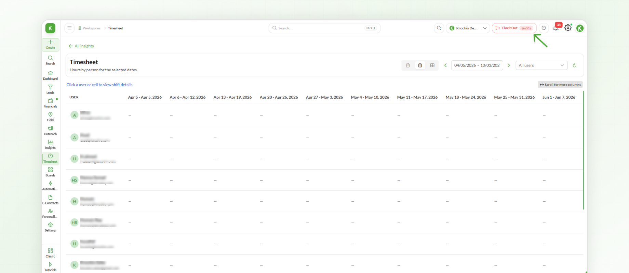Open Boards in the sidebar

[x=50, y=172]
